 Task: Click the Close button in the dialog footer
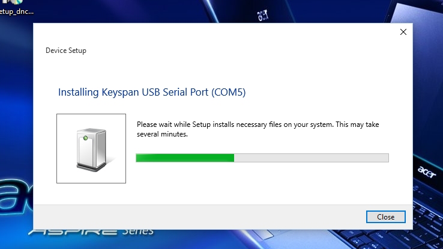pos(385,217)
